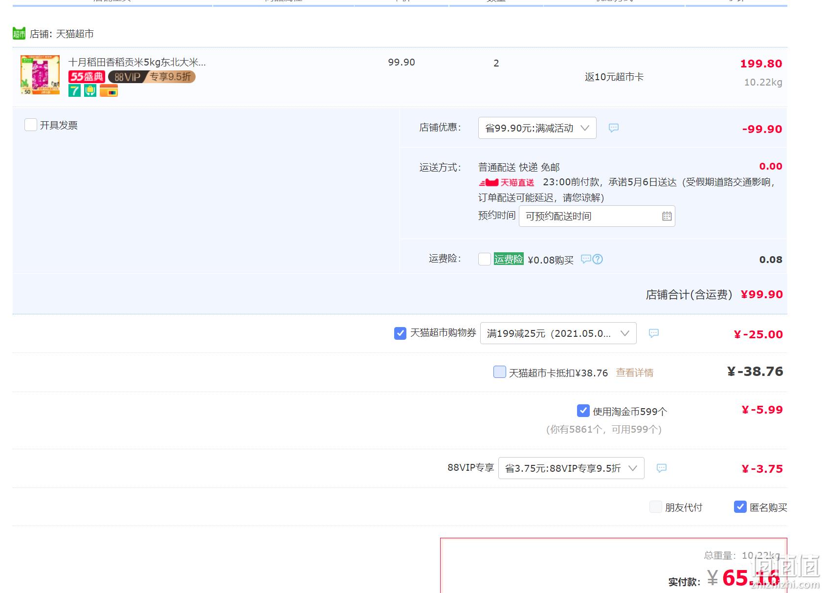Click the green 运费险 label badge
Image resolution: width=824 pixels, height=593 pixels.
tap(509, 259)
